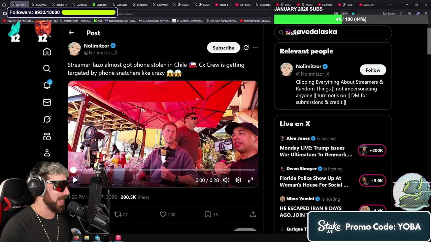Click the Nolimitzor name on post header
This screenshot has width=431, height=242.
(x=96, y=46)
